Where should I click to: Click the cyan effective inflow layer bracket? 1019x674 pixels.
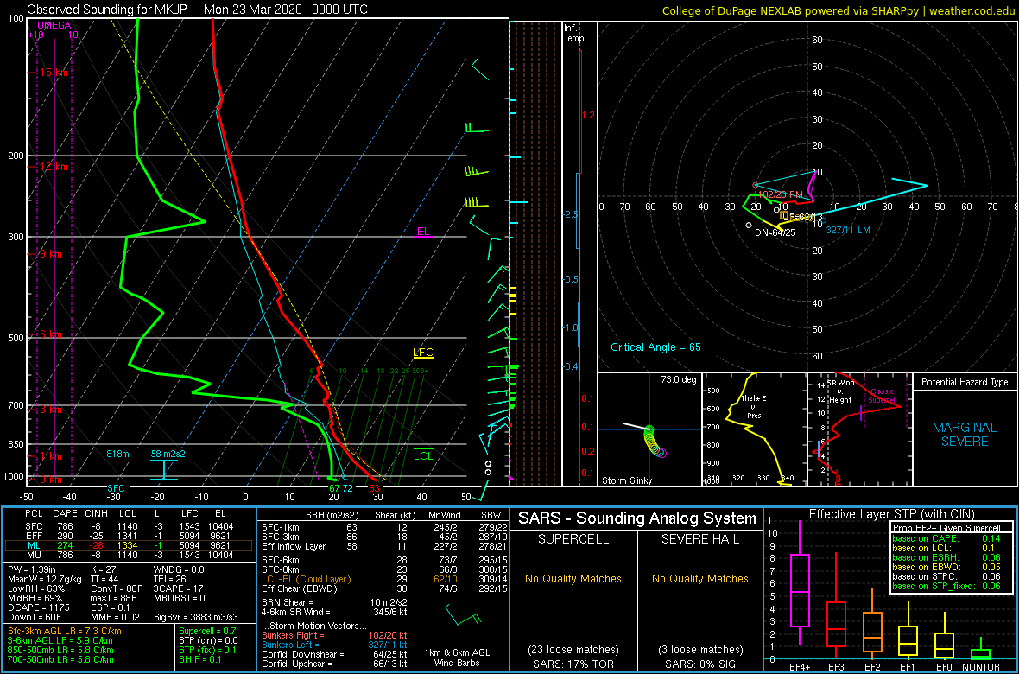pyautogui.click(x=164, y=470)
